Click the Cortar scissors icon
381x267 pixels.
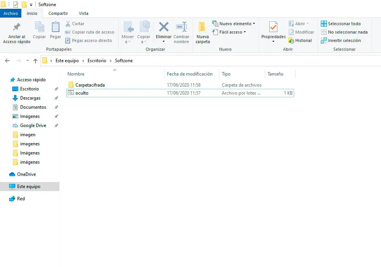(x=68, y=24)
